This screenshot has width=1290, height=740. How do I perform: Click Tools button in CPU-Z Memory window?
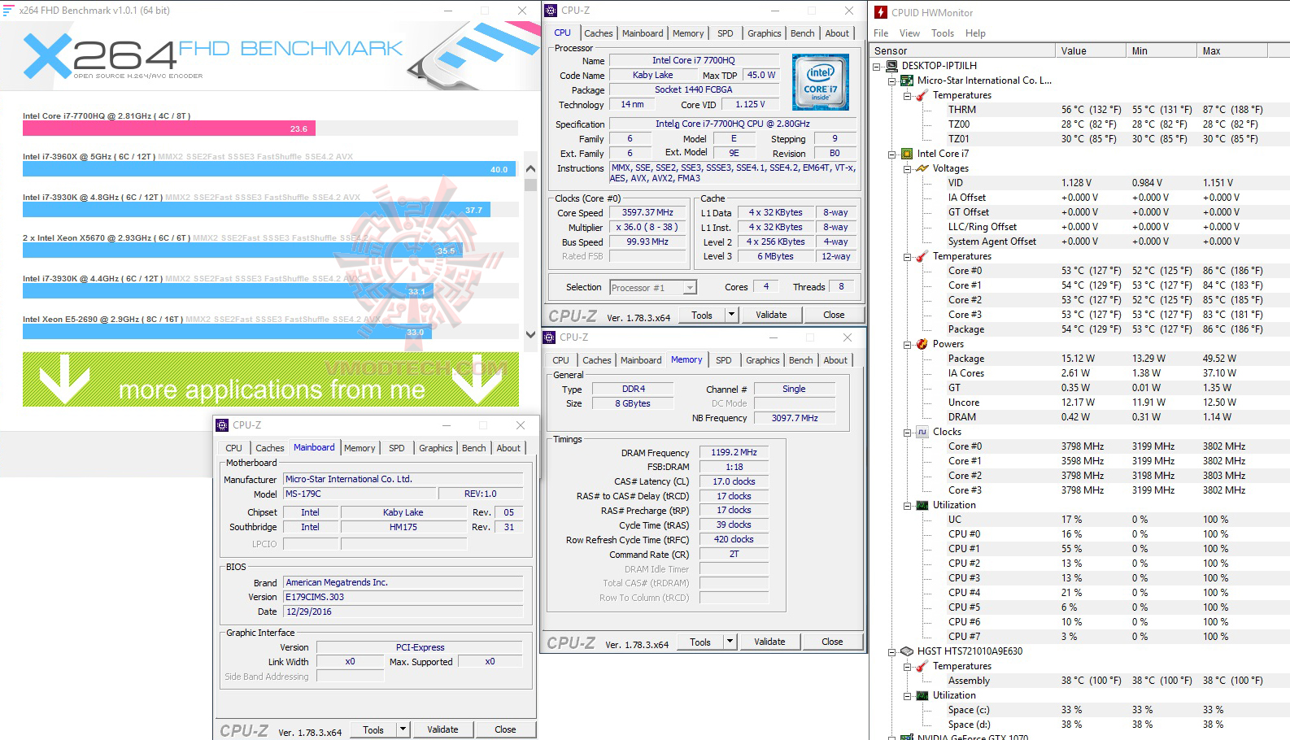pos(700,642)
